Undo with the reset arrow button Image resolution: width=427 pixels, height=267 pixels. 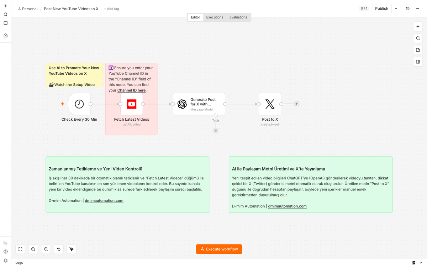point(59,249)
